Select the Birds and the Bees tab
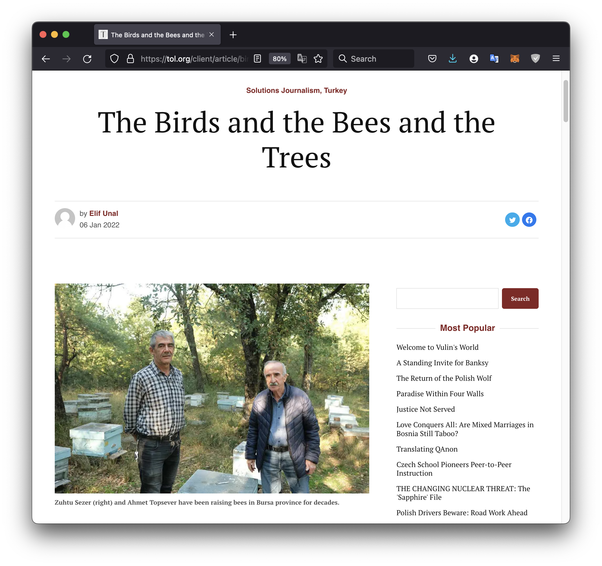Screen dimensions: 602x566 [157, 34]
